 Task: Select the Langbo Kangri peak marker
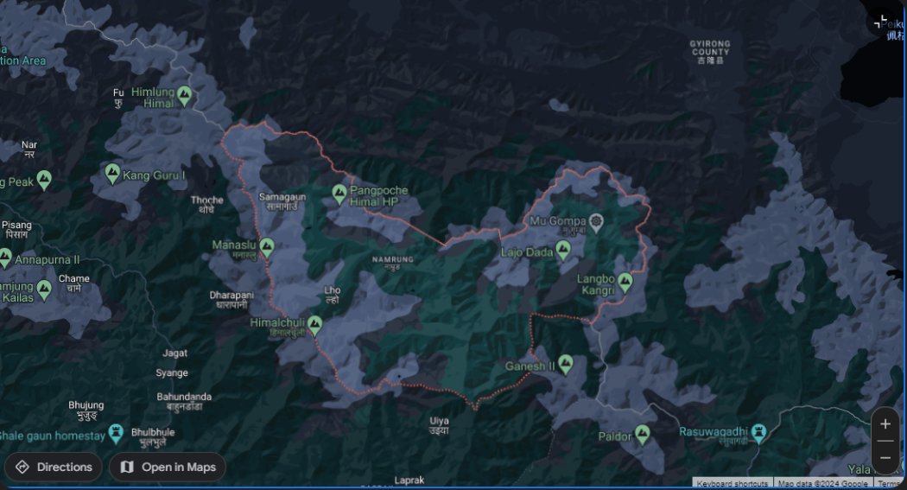click(625, 283)
